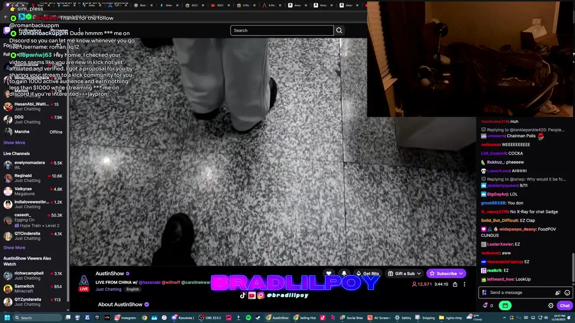This screenshot has height=323, width=575.
Task: Open nginx-rtmp folder in taskbar
Action: click(x=451, y=318)
